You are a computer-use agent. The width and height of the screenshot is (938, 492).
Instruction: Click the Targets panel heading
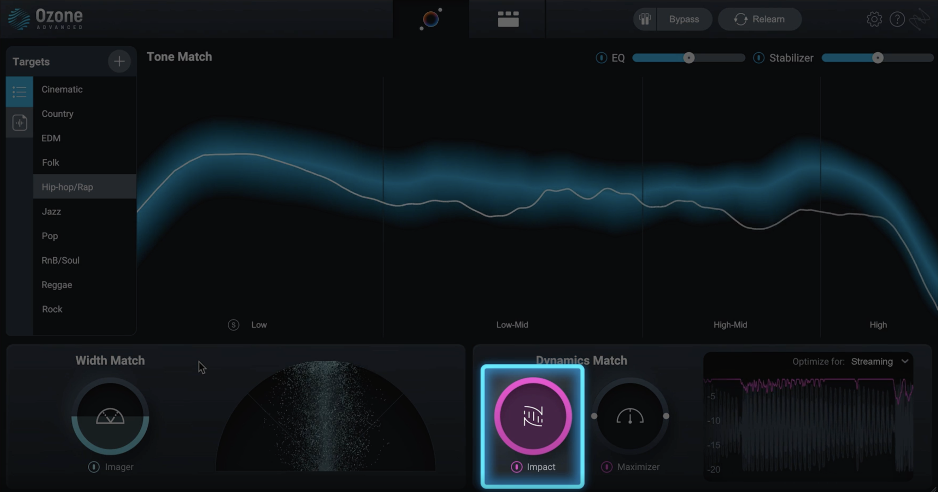coord(31,61)
